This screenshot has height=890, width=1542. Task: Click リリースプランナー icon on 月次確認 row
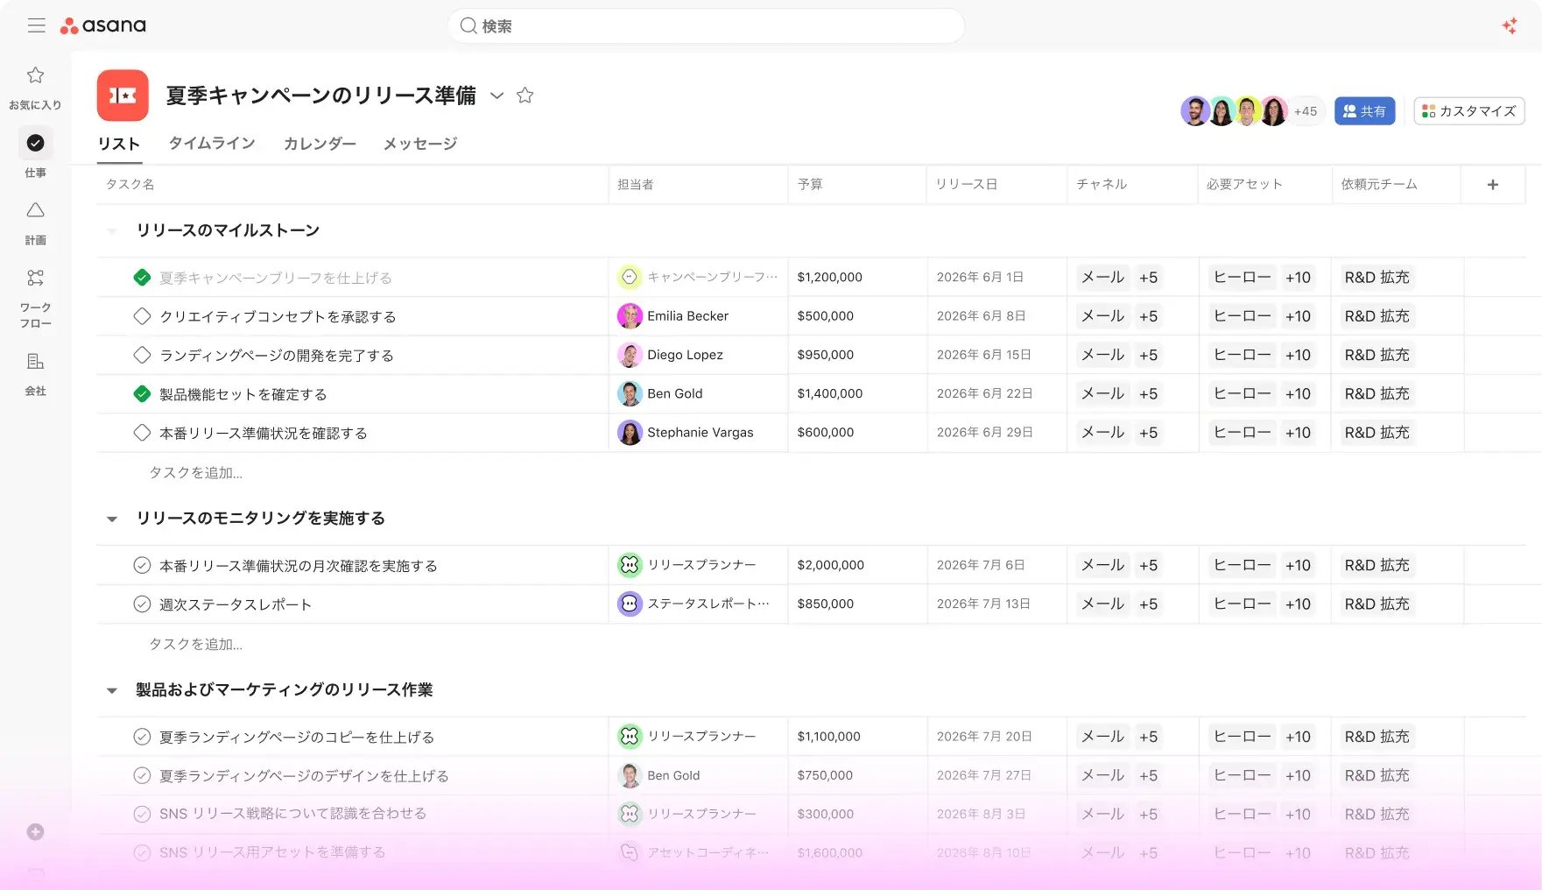click(630, 565)
